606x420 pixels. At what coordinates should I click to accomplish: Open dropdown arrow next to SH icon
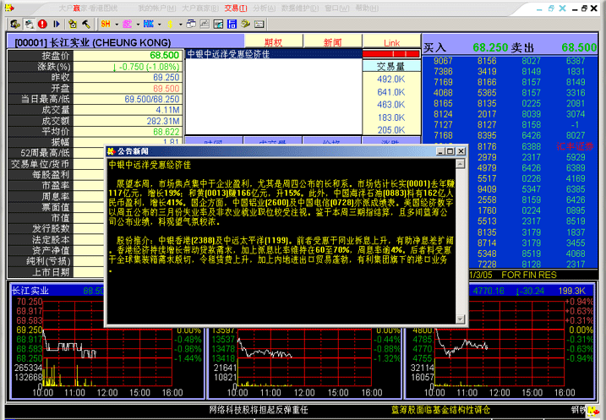click(117, 25)
